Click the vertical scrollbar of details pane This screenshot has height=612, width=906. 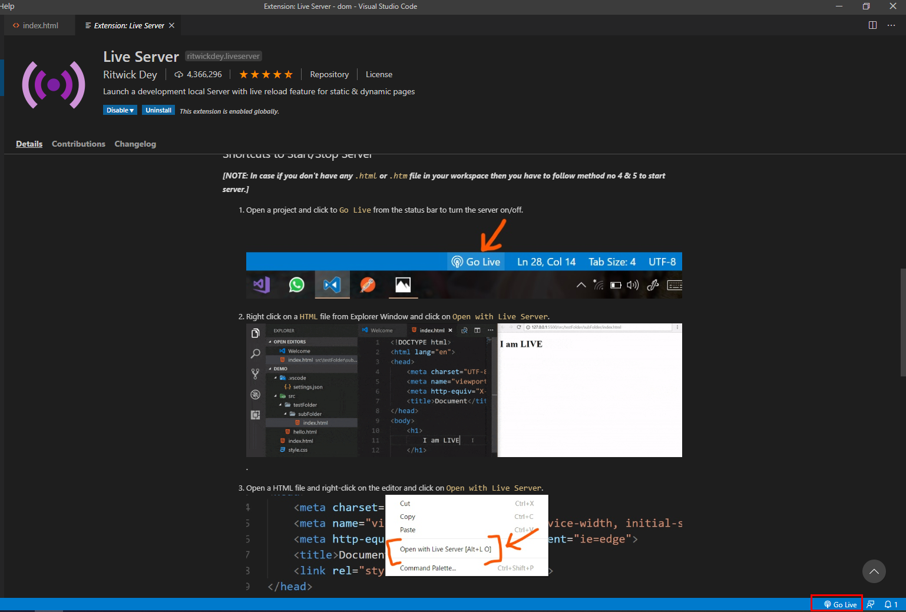(x=902, y=322)
